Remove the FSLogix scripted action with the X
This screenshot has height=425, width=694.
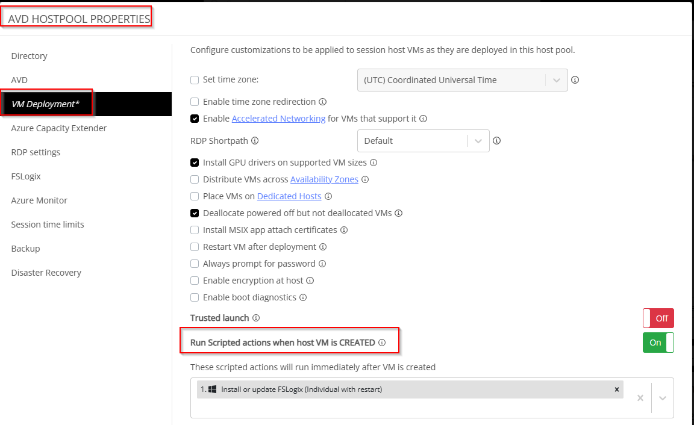[616, 389]
